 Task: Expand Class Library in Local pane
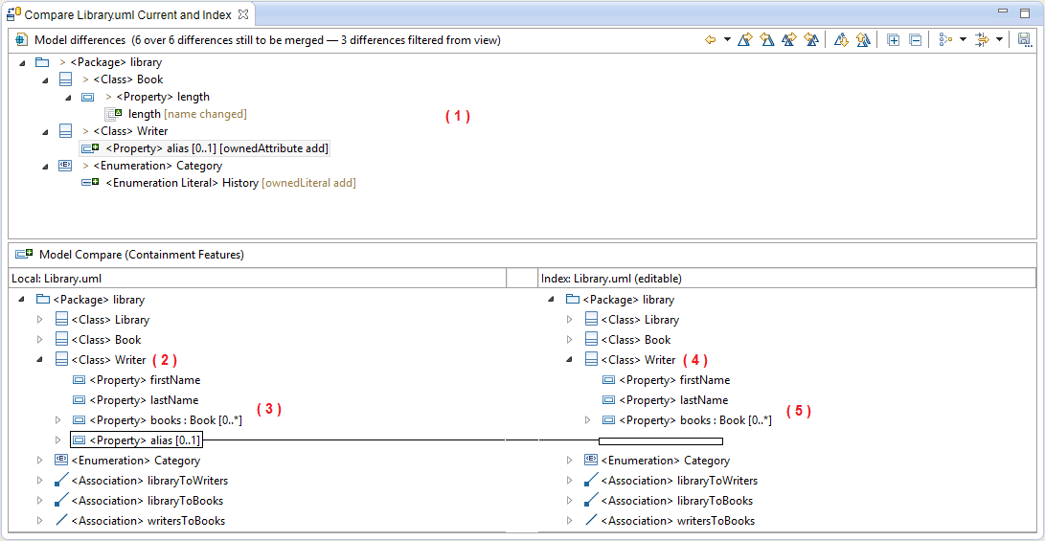point(40,320)
